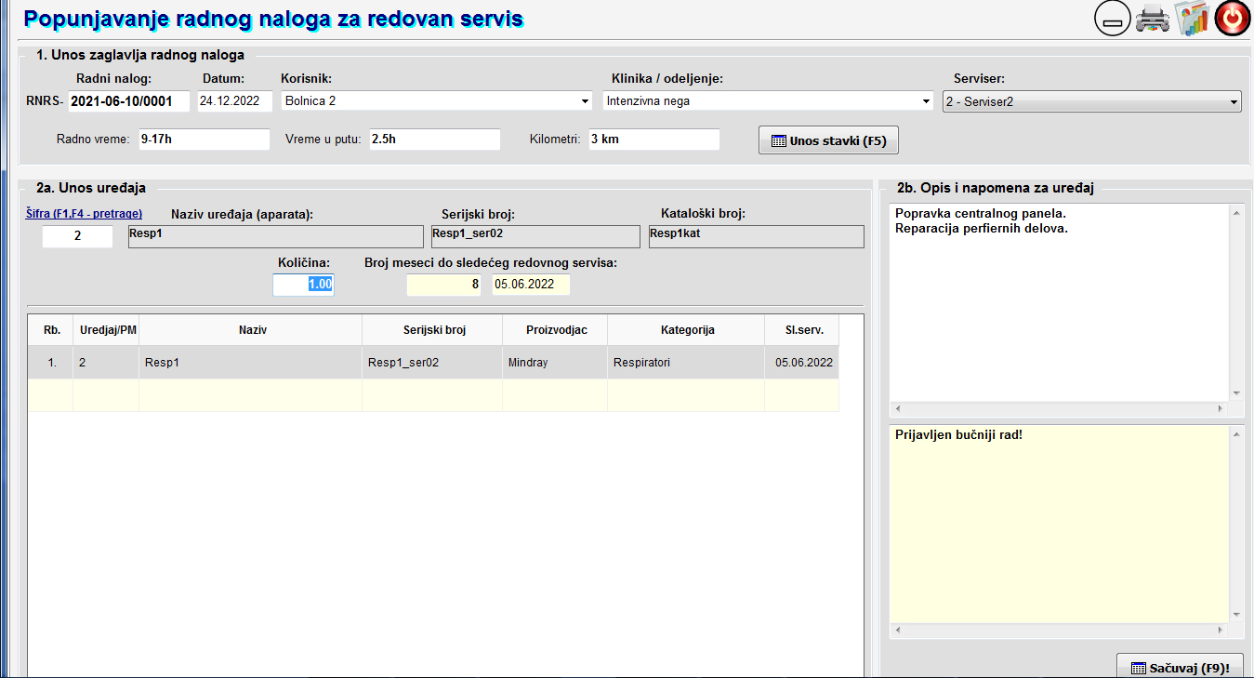Click the Mindray table cell
Viewport: 1254px width, 678px height.
coord(555,363)
